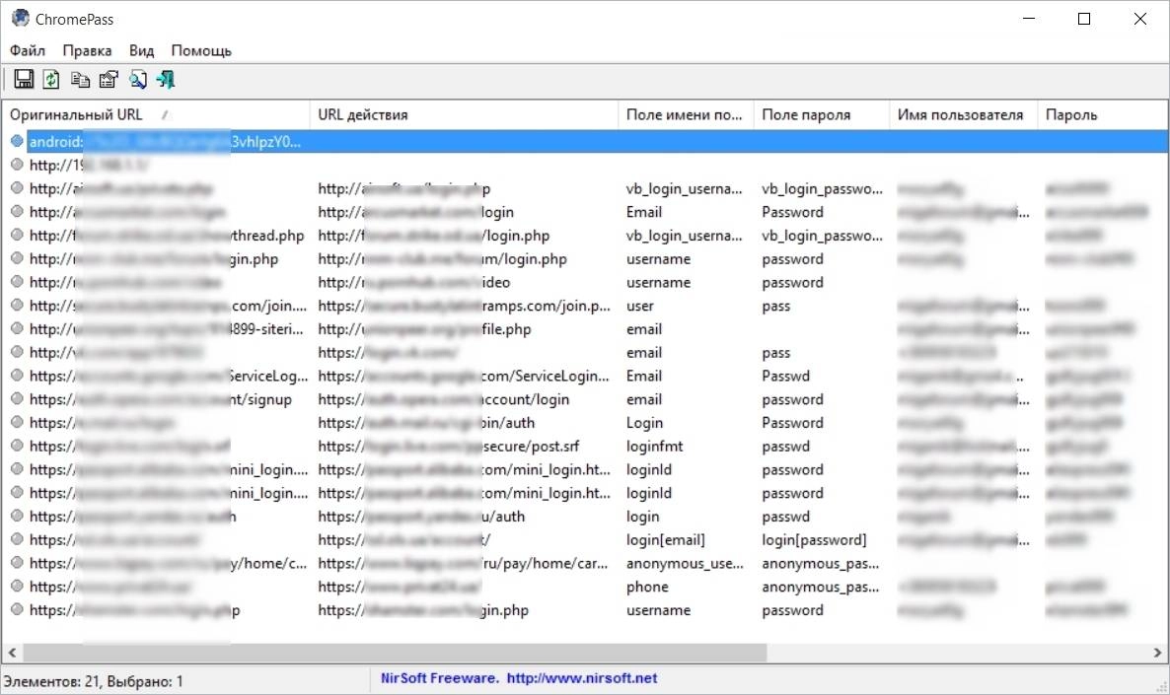Select the URL ending in secure/post.srf
Screen dimensions: 1170x695
(449, 446)
